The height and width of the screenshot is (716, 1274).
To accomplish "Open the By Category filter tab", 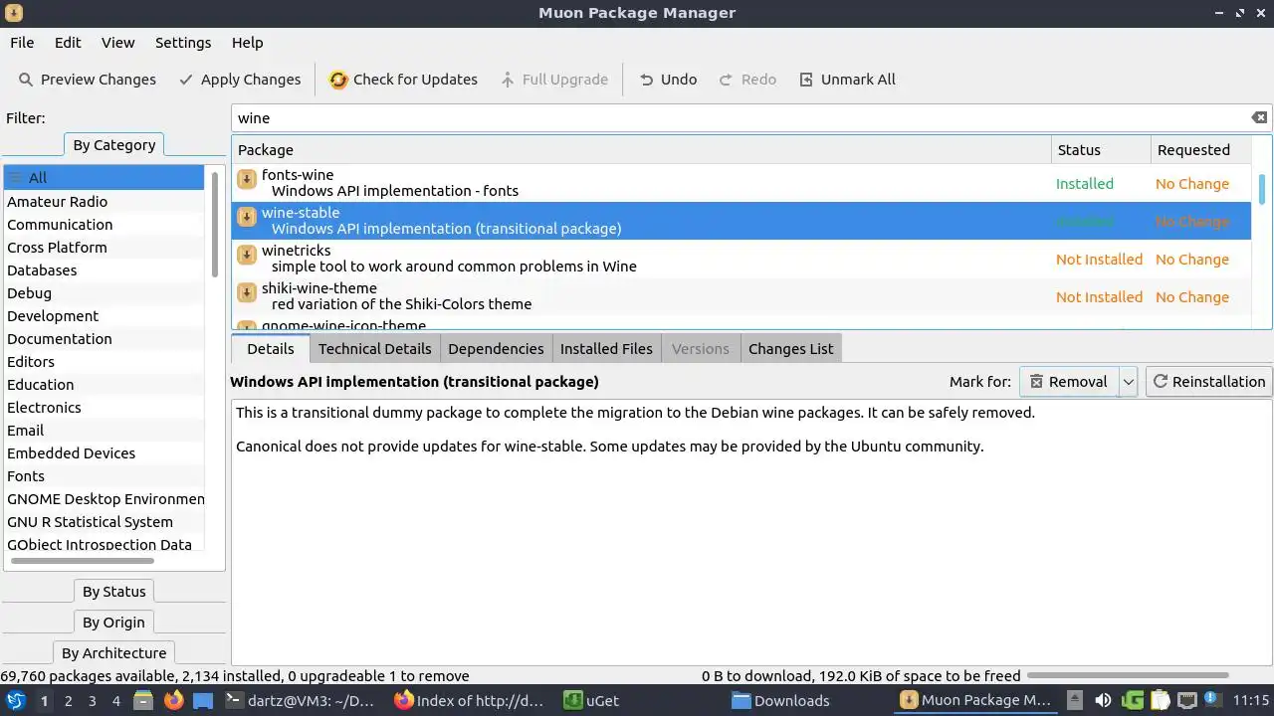I will pyautogui.click(x=114, y=145).
